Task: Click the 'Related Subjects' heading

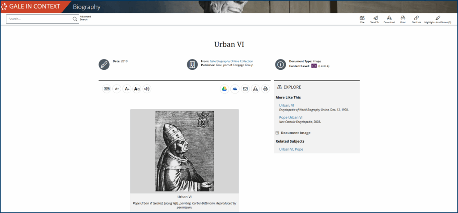Action: pos(290,141)
